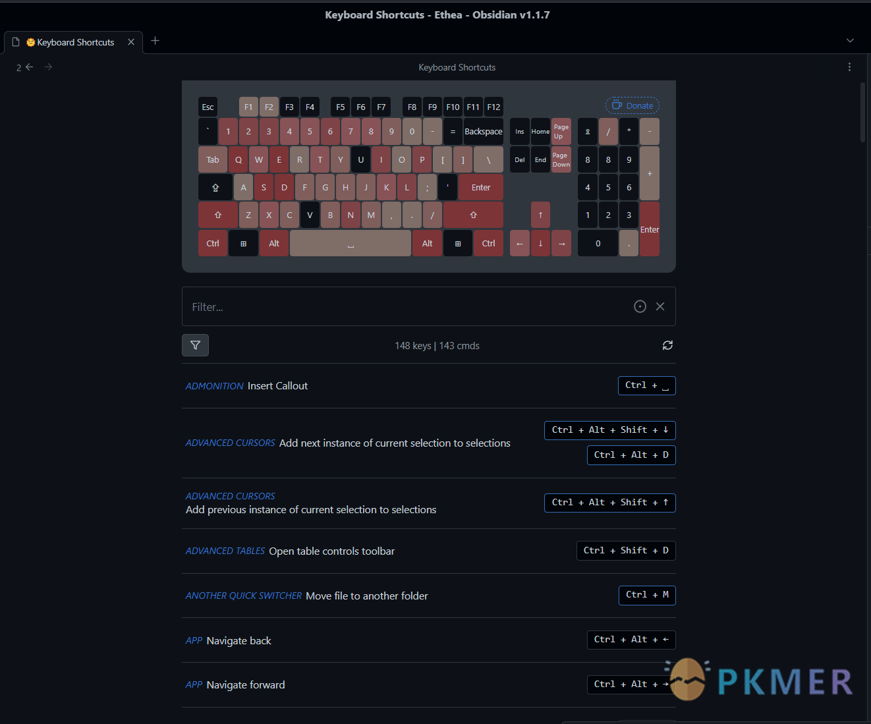The width and height of the screenshot is (871, 724).
Task: Click the Ctrl + Alt + D hotkey badge
Action: 631,455
